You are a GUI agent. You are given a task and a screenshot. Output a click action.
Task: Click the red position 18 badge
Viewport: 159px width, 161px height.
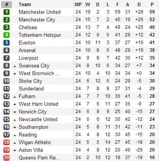point(7,142)
